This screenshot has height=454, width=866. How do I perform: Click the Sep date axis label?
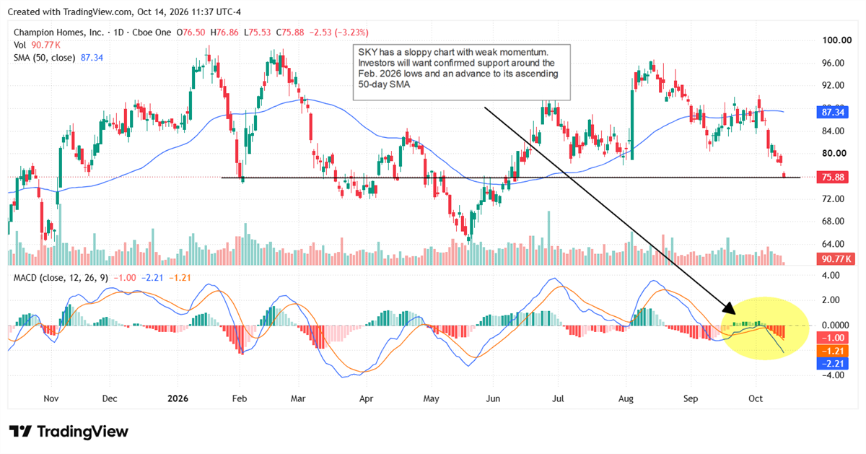pyautogui.click(x=692, y=398)
